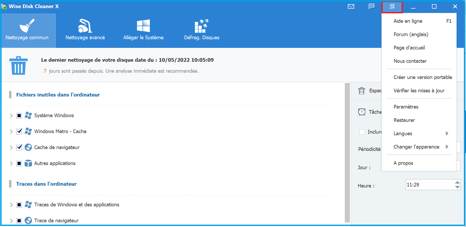Screen dimensions: 466x227
Task: Uncheck Windows Metro - Cache checkbox
Action: click(x=19, y=132)
